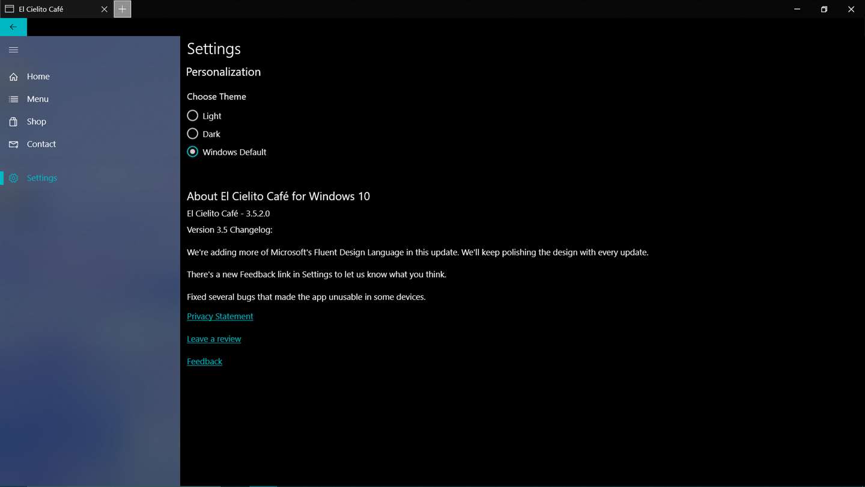Open the Feedback link
The width and height of the screenshot is (865, 487).
point(204,361)
